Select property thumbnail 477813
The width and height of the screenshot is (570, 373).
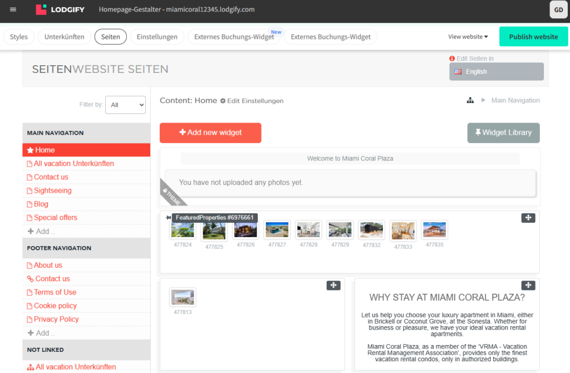coord(183,297)
